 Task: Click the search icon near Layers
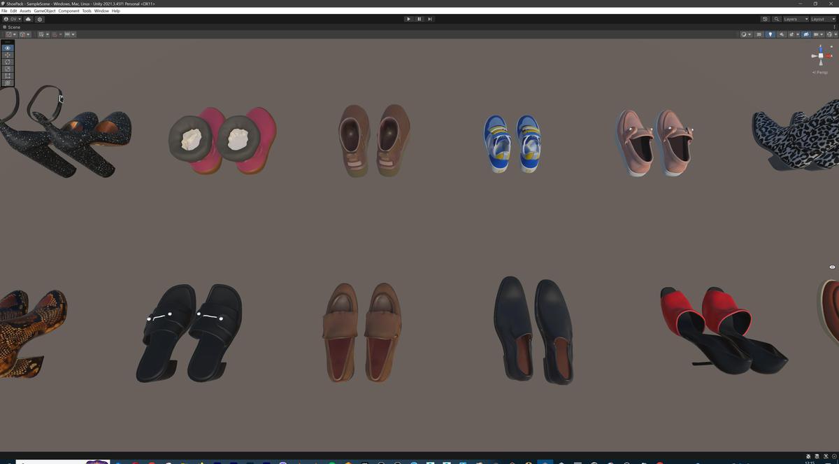coord(777,19)
